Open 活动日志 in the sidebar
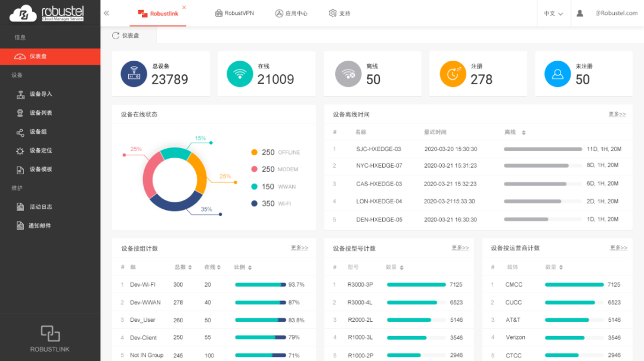 [41, 207]
